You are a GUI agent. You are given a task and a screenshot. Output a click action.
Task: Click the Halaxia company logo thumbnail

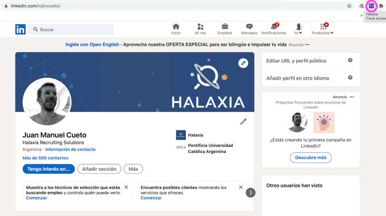181,135
